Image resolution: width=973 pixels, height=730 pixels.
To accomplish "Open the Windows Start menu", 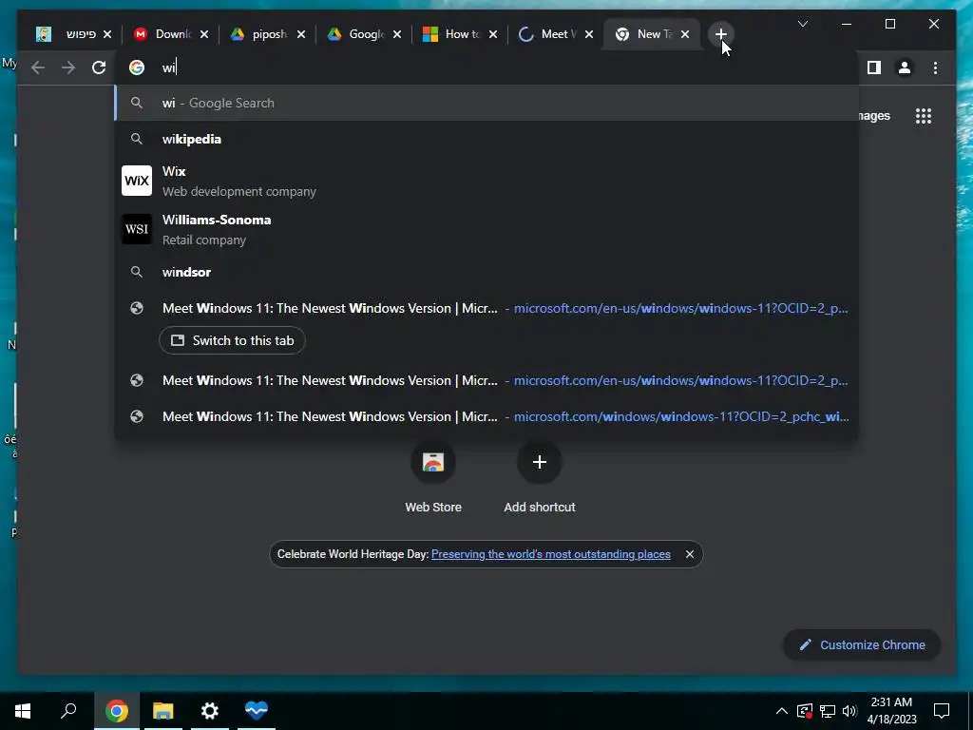I will (23, 710).
